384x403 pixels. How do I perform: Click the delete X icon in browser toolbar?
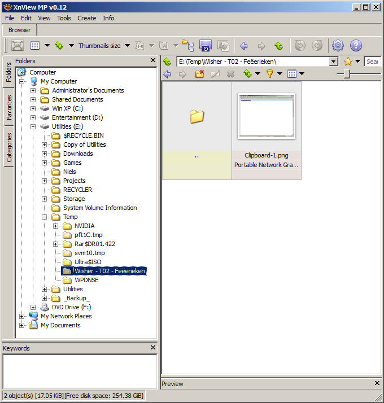(x=231, y=74)
